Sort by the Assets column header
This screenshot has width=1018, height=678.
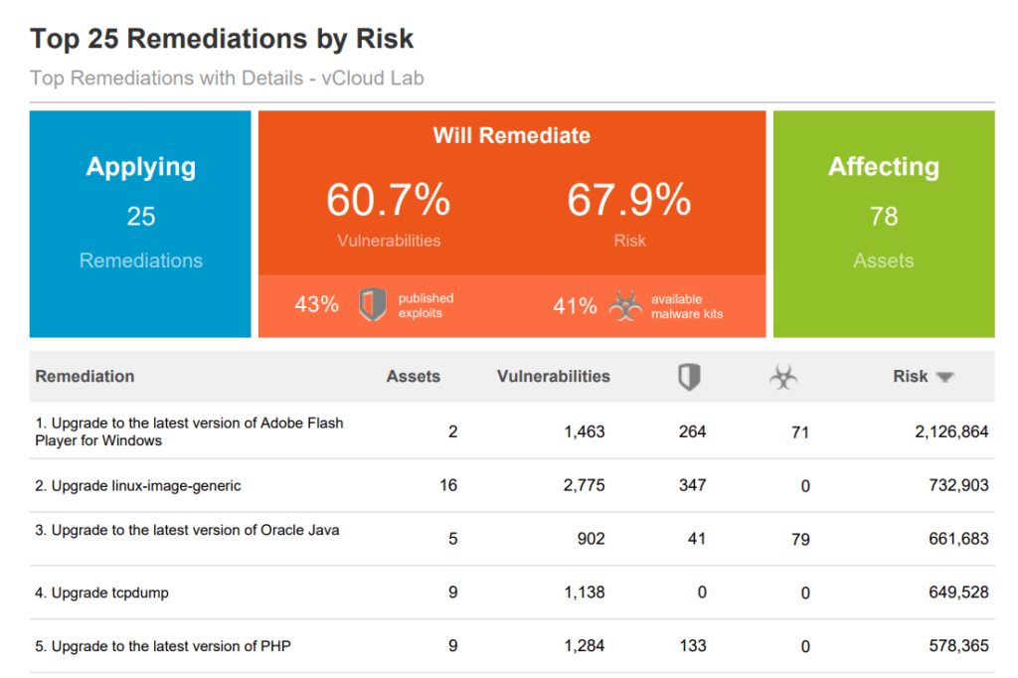coord(413,377)
